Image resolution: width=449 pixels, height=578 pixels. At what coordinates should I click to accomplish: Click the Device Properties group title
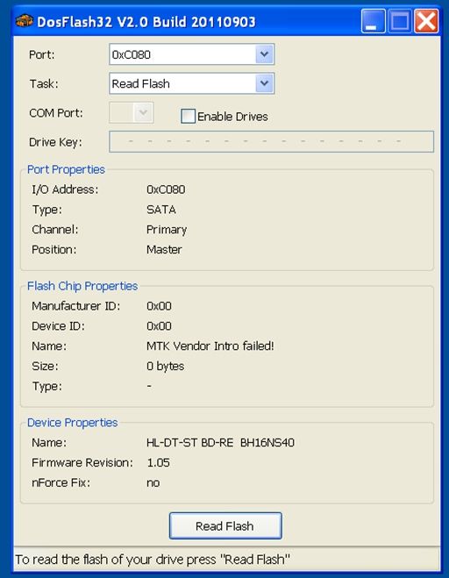[x=73, y=423]
